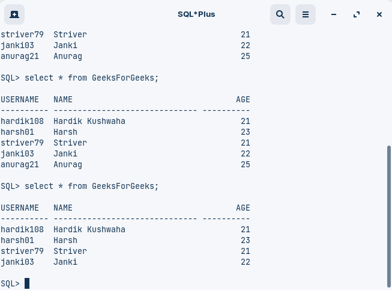
Task: Click the last AGE column header
Action: pyautogui.click(x=243, y=208)
